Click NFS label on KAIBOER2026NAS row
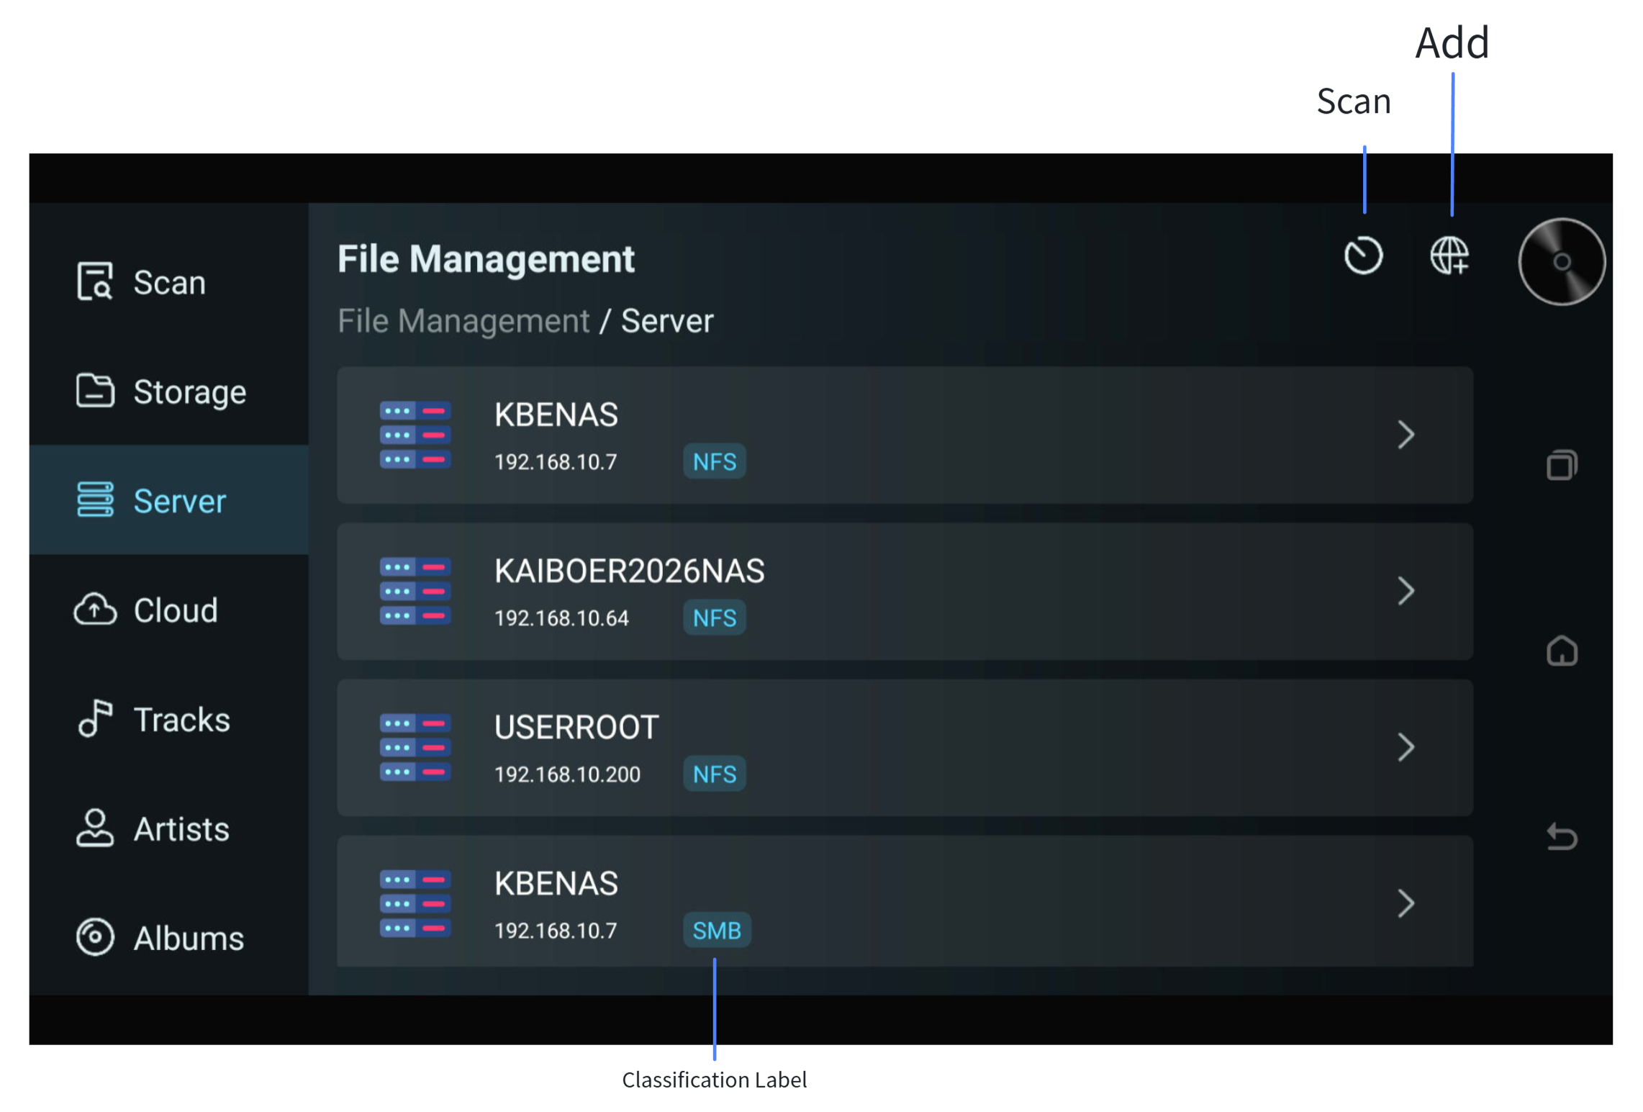The height and width of the screenshot is (1112, 1643). [x=714, y=618]
